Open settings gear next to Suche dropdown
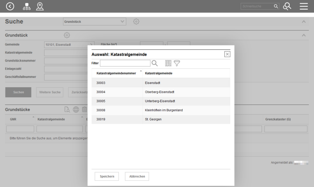 tap(136, 21)
